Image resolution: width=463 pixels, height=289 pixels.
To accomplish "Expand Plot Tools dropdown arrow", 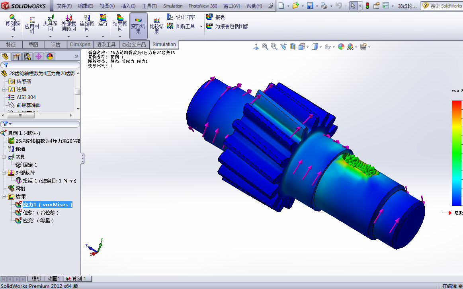I will coord(201,26).
